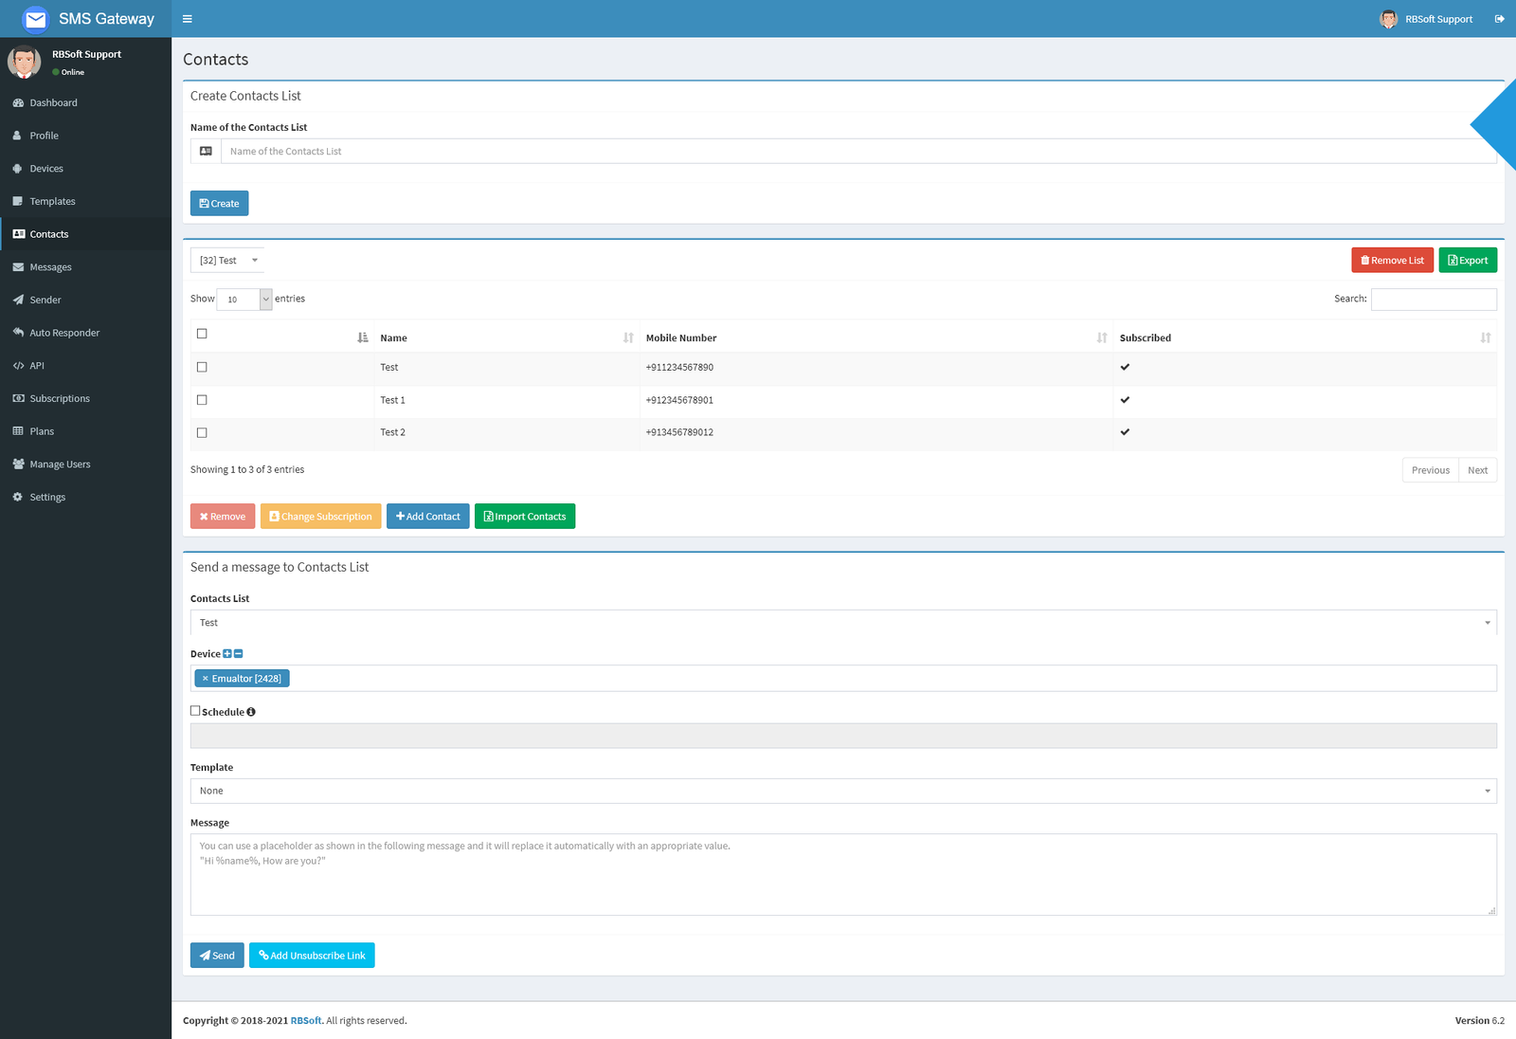Go to Auto Responder in the sidebar

coord(64,333)
